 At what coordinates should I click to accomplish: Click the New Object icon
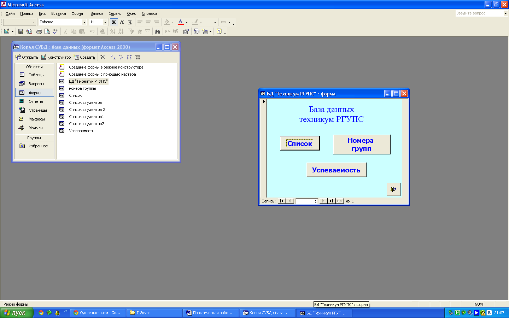(x=205, y=31)
